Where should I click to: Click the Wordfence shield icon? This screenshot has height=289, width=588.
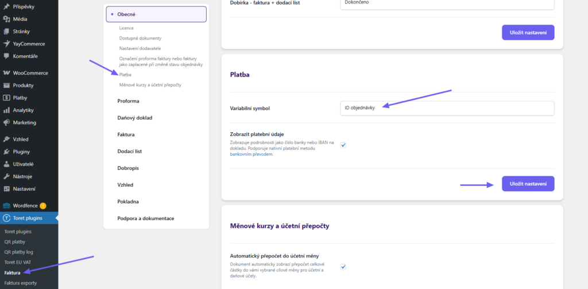(6, 206)
